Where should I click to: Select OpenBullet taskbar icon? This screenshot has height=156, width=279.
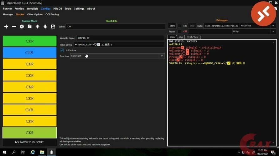(51, 152)
